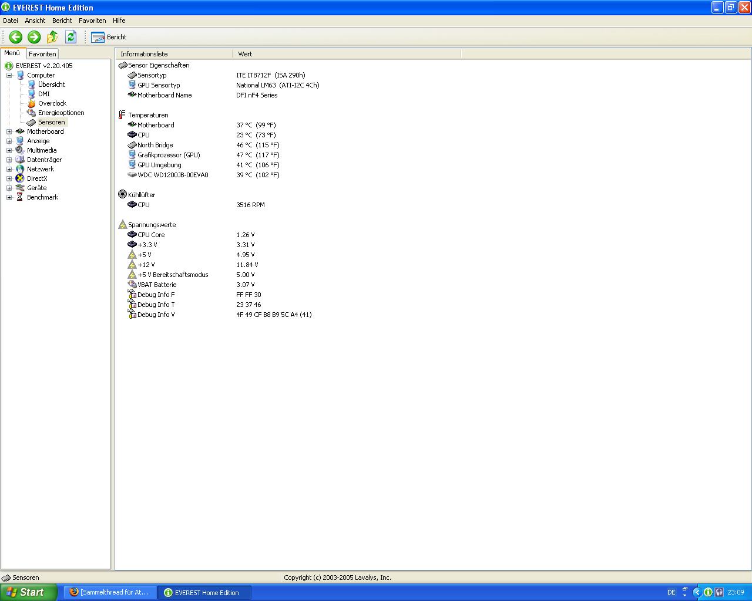Click the 3516 RPM fan value

tap(250, 205)
